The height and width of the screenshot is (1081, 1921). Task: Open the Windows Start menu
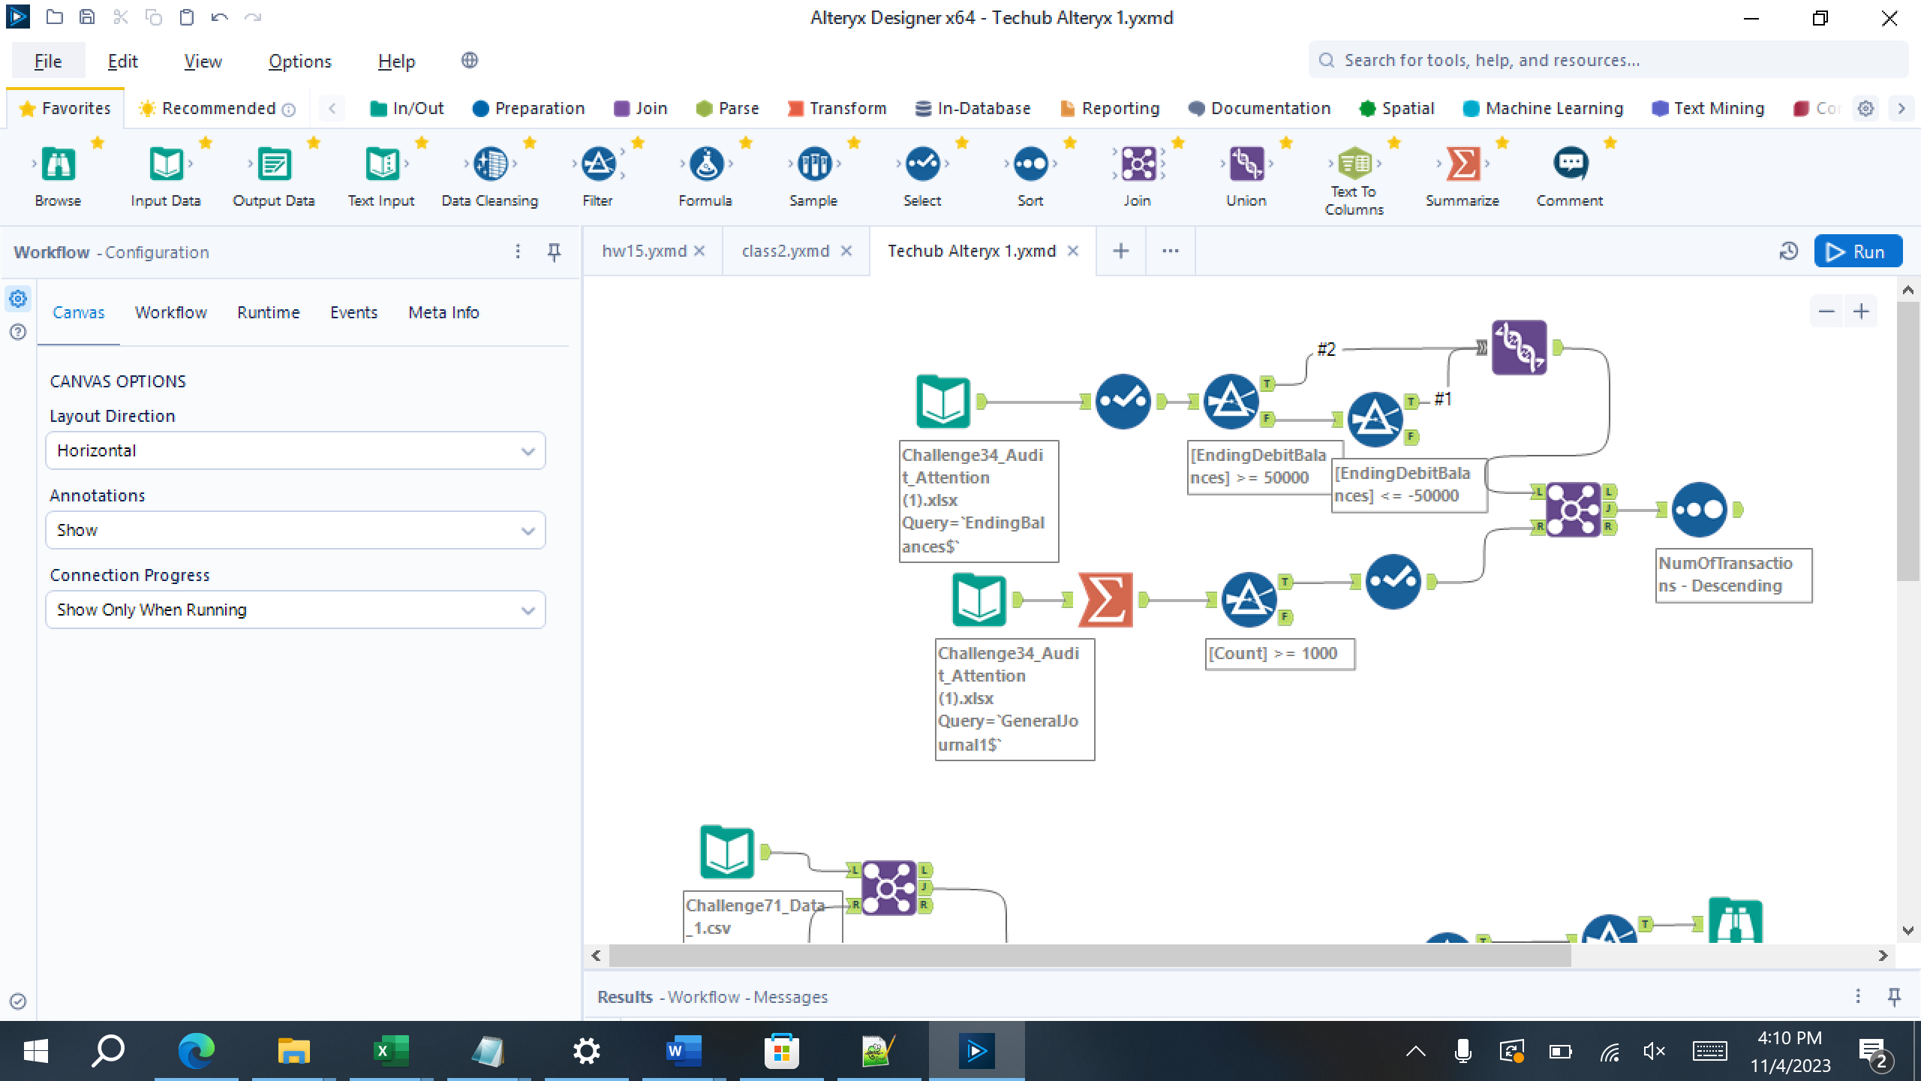tap(35, 1051)
